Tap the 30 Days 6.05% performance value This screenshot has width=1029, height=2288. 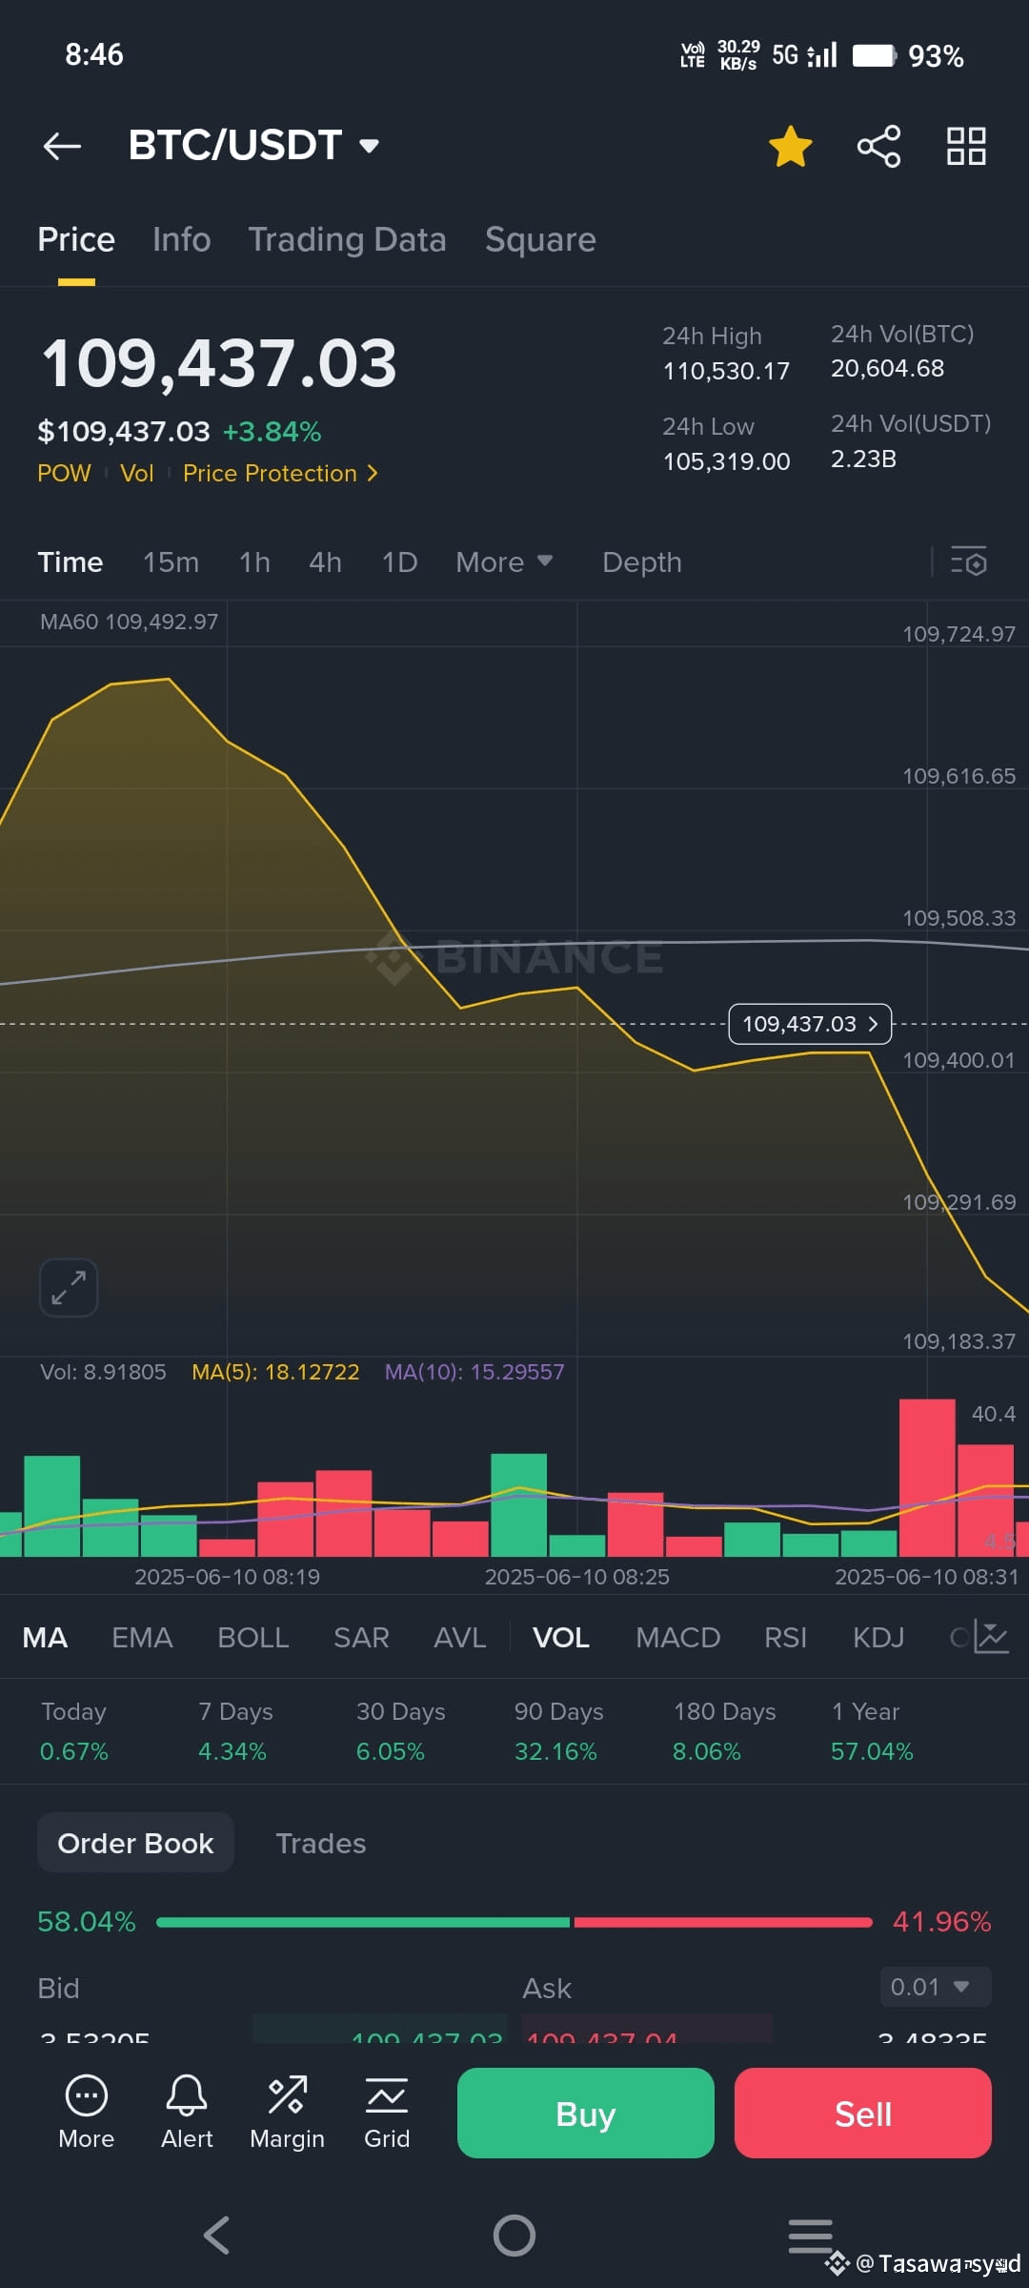coord(390,1751)
